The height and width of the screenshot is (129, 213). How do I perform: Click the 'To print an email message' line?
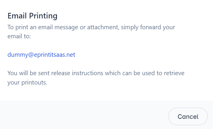pos(91,27)
